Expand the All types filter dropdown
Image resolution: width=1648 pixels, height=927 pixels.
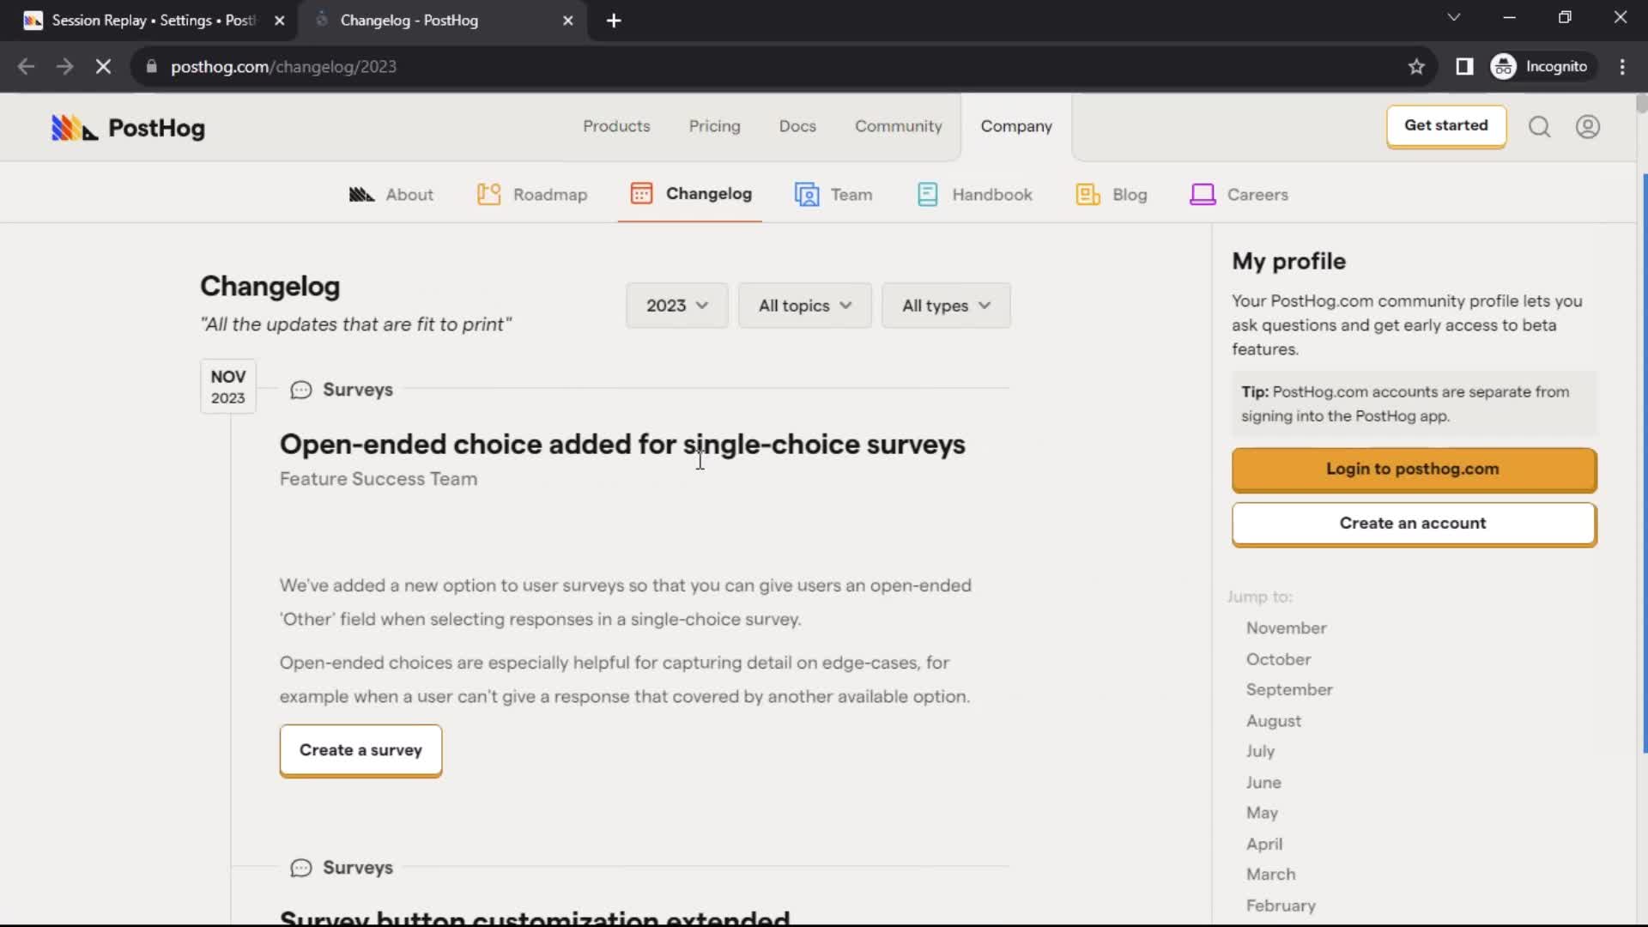click(945, 306)
